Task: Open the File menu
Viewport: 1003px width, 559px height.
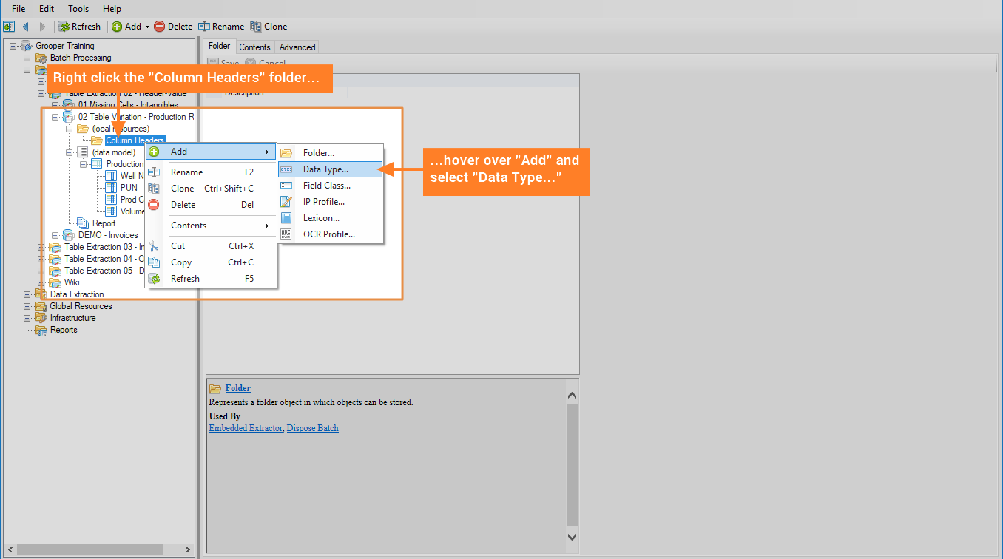Action: pos(18,9)
